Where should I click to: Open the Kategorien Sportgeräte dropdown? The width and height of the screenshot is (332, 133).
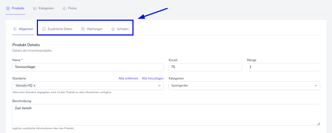pyautogui.click(x=244, y=86)
